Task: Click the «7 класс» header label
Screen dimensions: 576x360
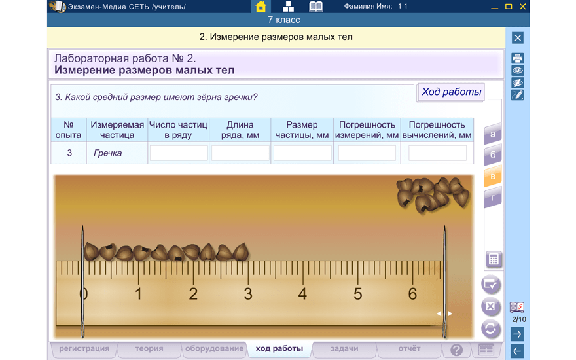Action: coord(284,20)
